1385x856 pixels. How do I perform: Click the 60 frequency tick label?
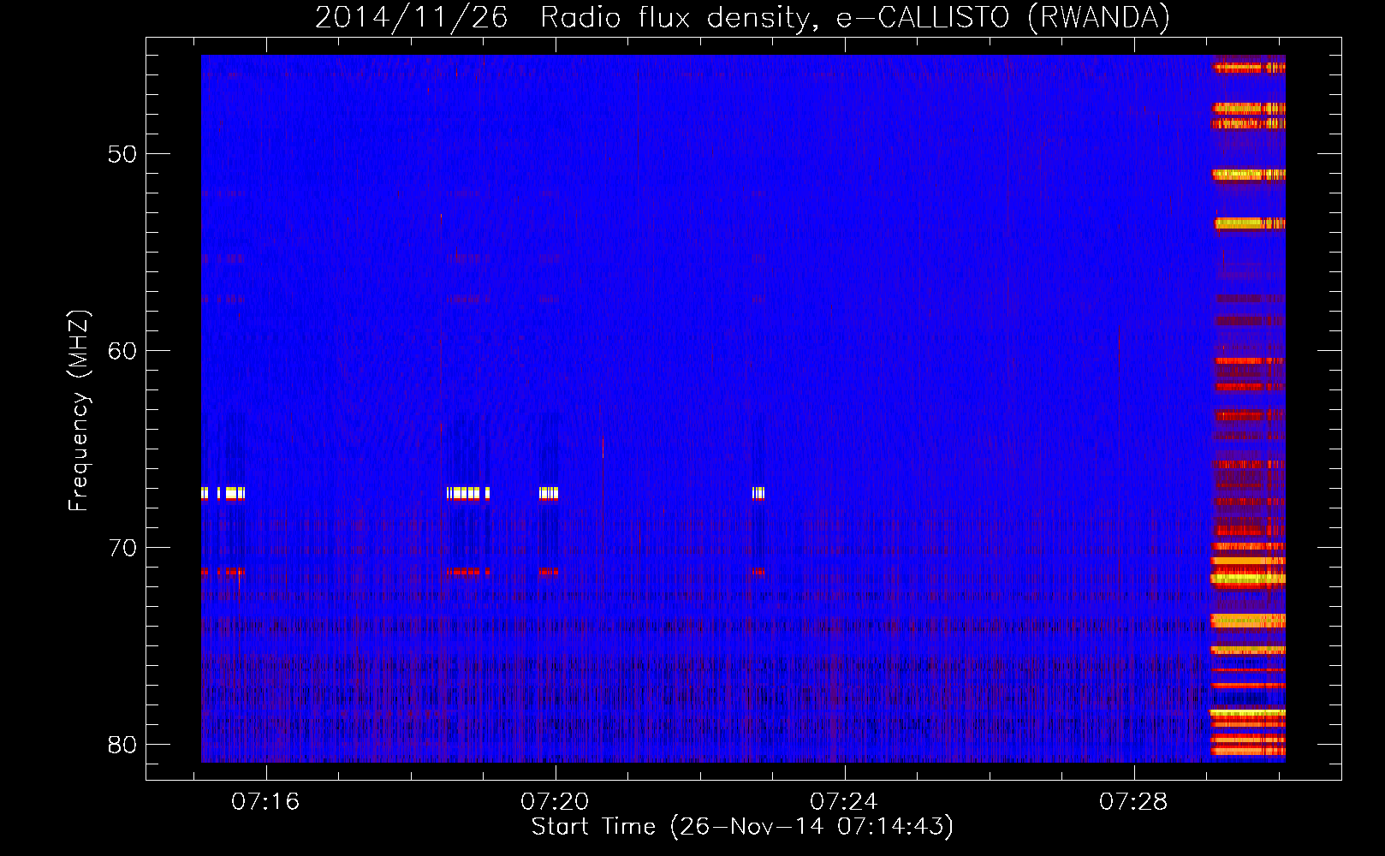(122, 351)
